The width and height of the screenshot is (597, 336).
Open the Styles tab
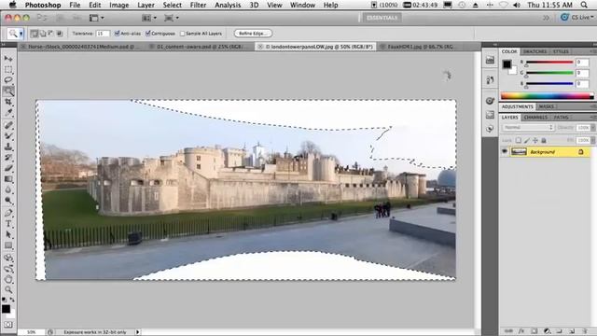pyautogui.click(x=561, y=51)
